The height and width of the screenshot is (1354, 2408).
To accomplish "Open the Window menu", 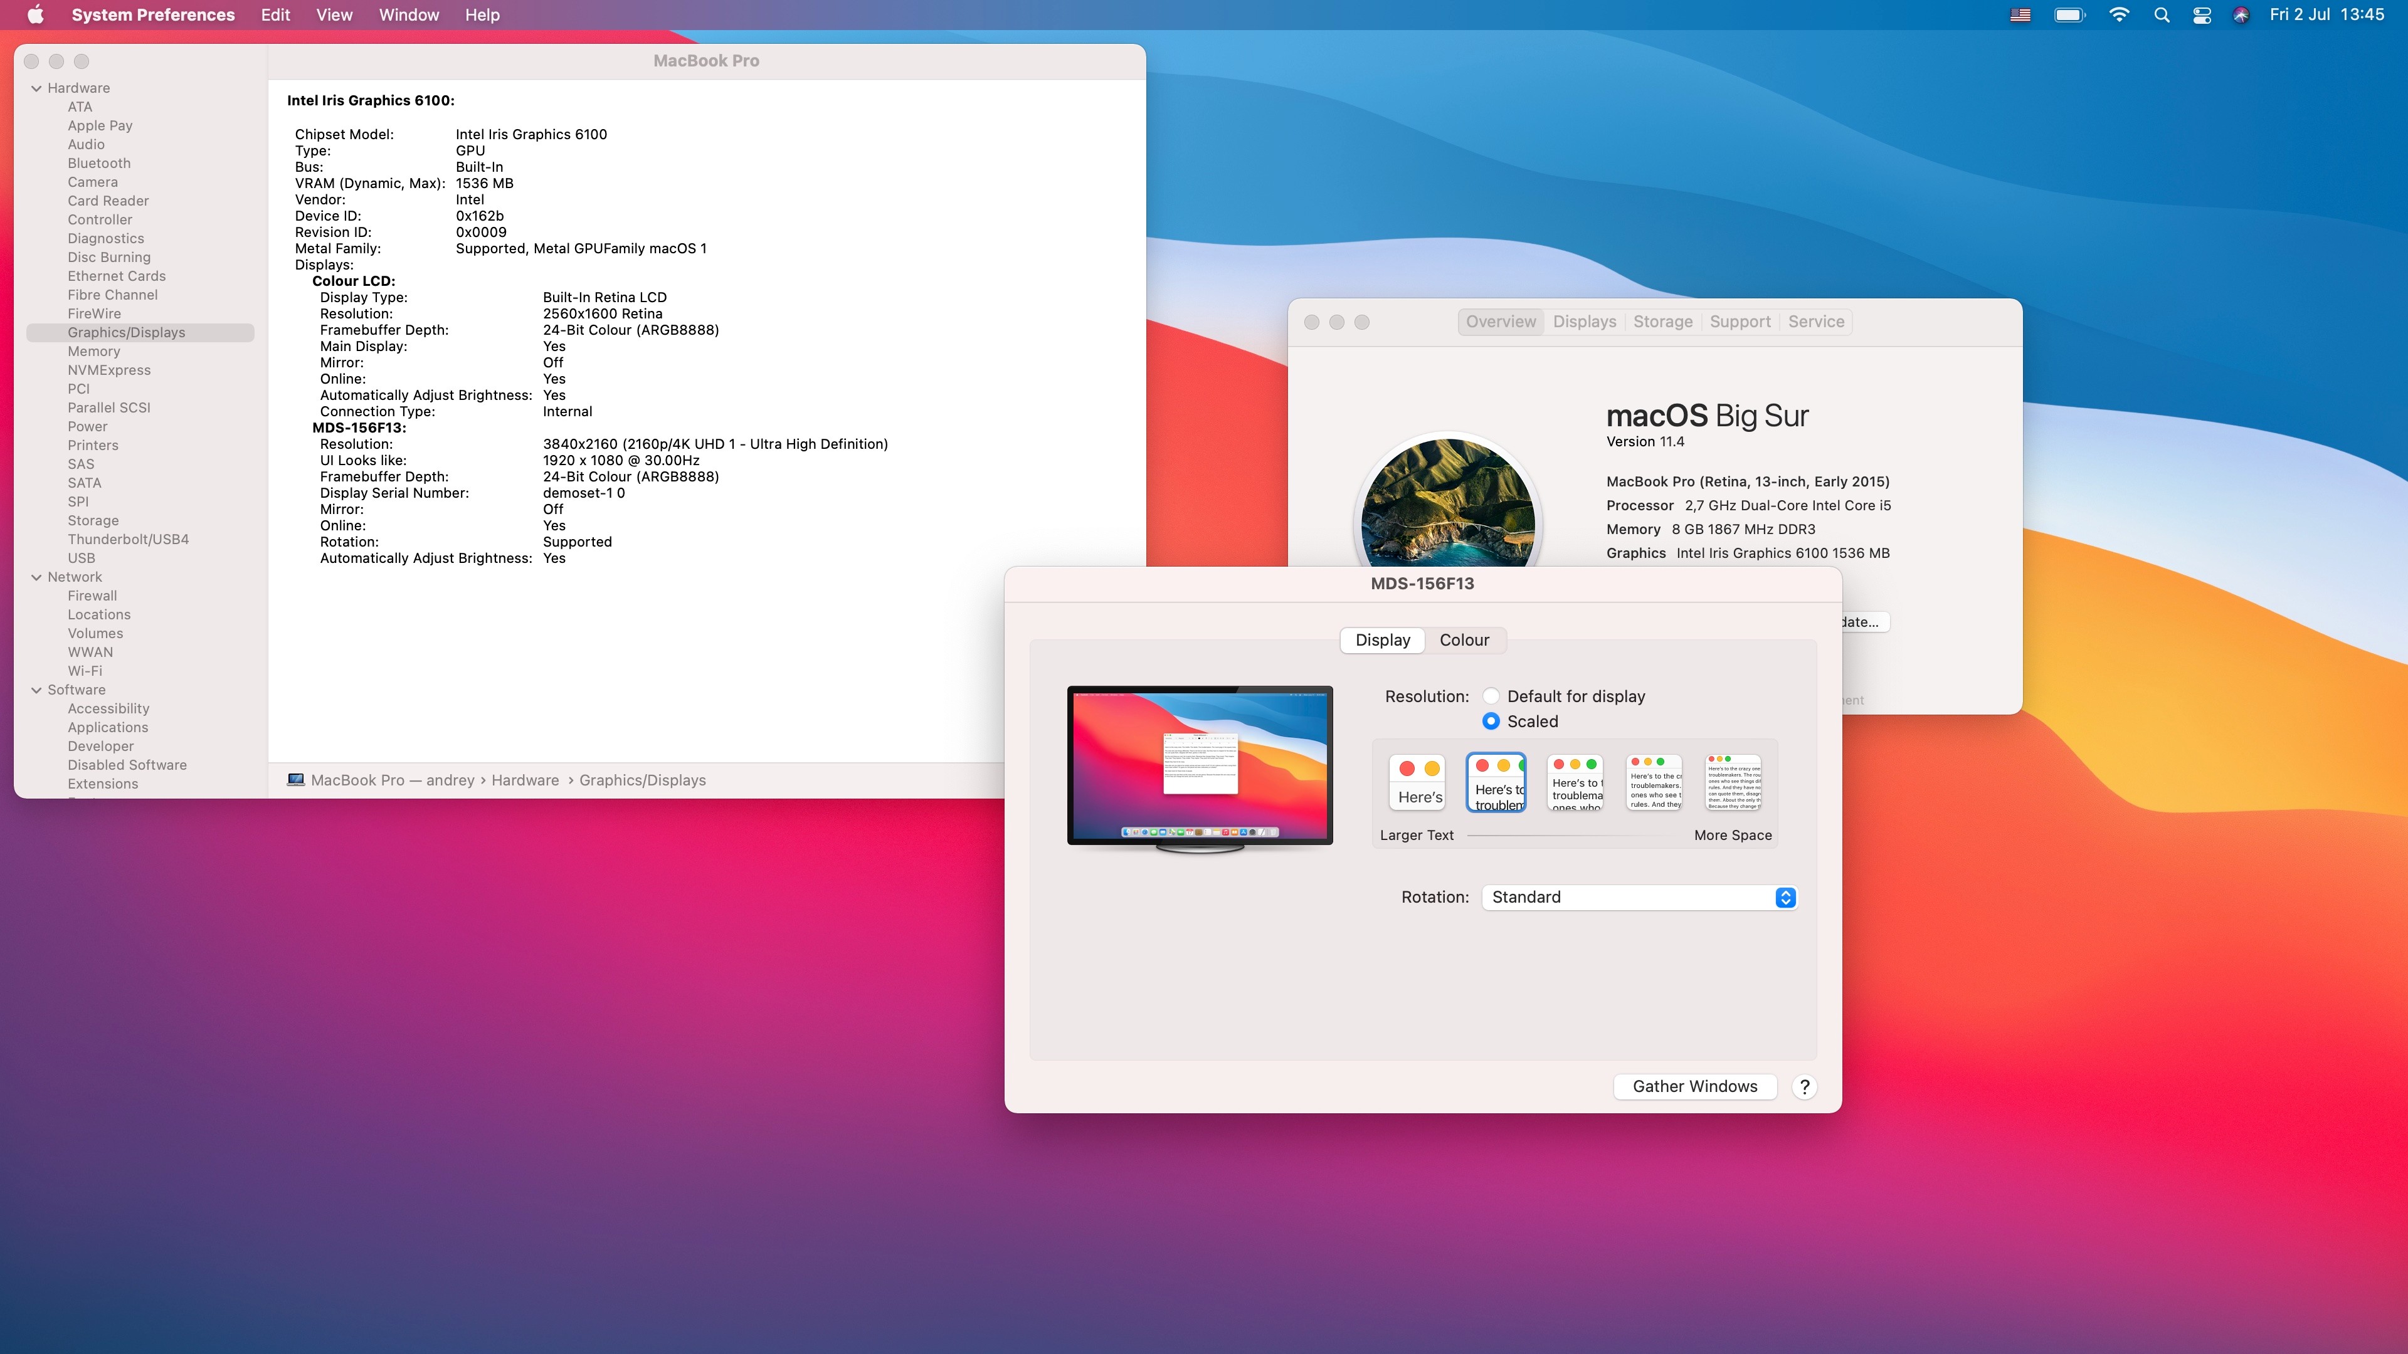I will point(409,15).
